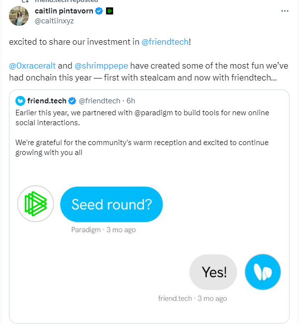
Task: Open the @caitlinxyz handle
Action: point(55,20)
